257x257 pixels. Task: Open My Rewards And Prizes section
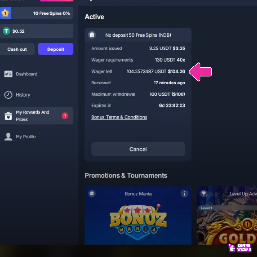pyautogui.click(x=36, y=116)
